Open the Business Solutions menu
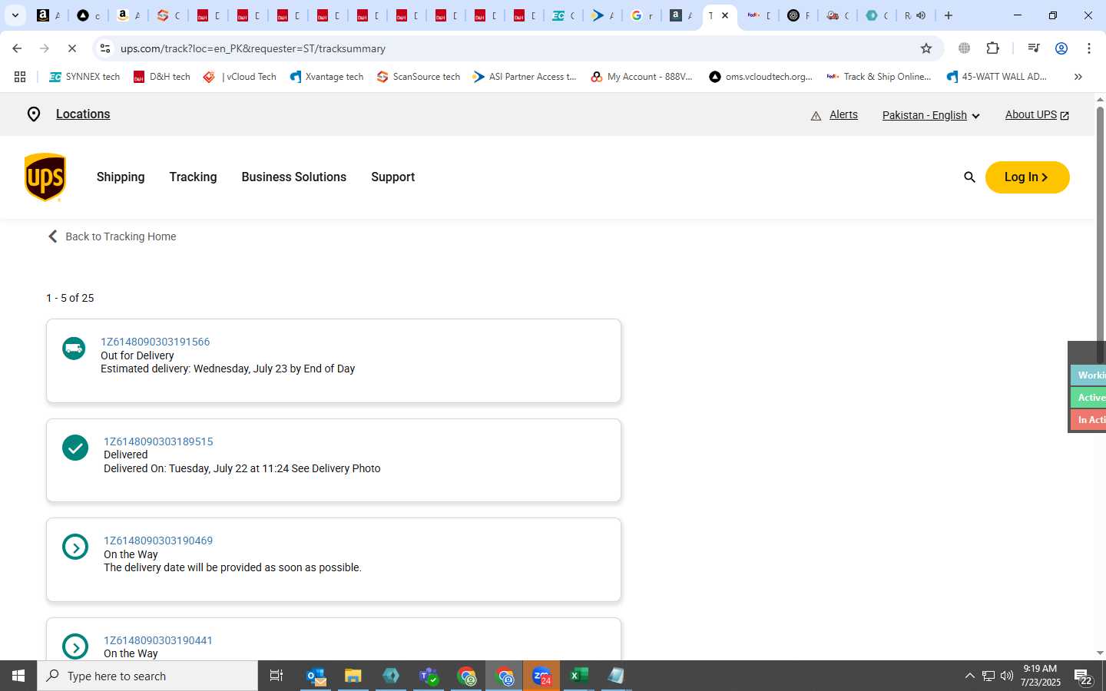The height and width of the screenshot is (691, 1106). [x=293, y=177]
